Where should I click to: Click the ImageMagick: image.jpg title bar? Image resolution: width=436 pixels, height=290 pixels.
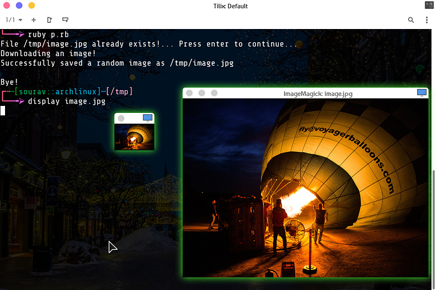pyautogui.click(x=318, y=93)
